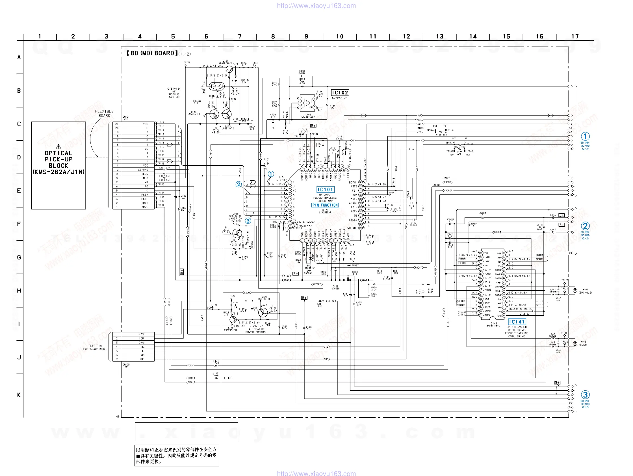Image resolution: width=633 pixels, height=476 pixels.
Task: Click the M102 sled motor symbol
Action: tap(575, 343)
